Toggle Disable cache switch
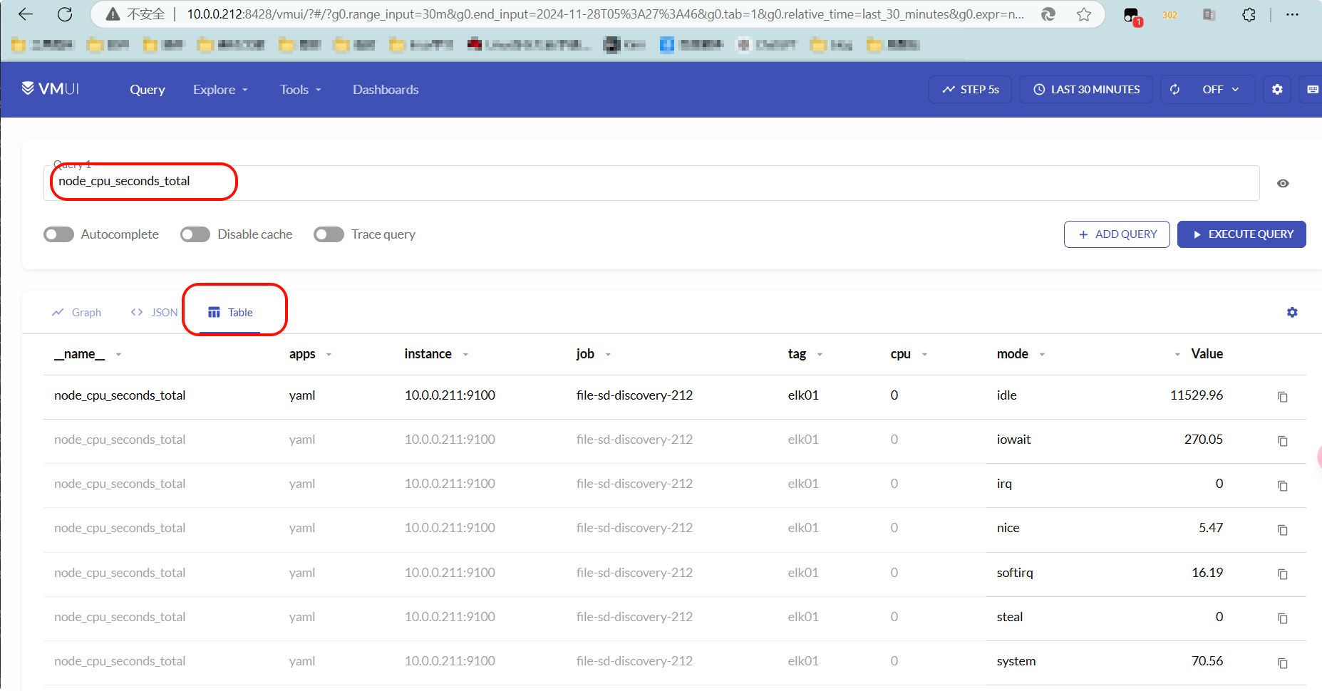1322x691 pixels. click(x=195, y=234)
